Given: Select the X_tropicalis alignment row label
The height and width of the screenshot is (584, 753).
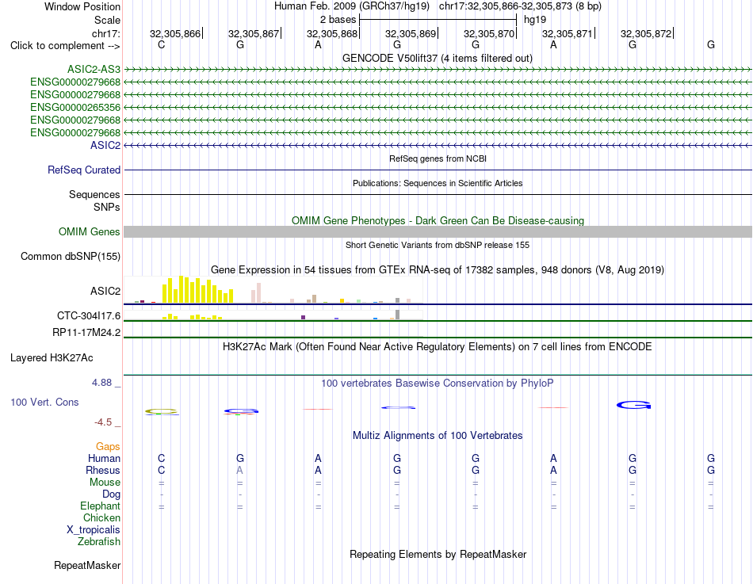Looking at the screenshot, I should point(94,530).
